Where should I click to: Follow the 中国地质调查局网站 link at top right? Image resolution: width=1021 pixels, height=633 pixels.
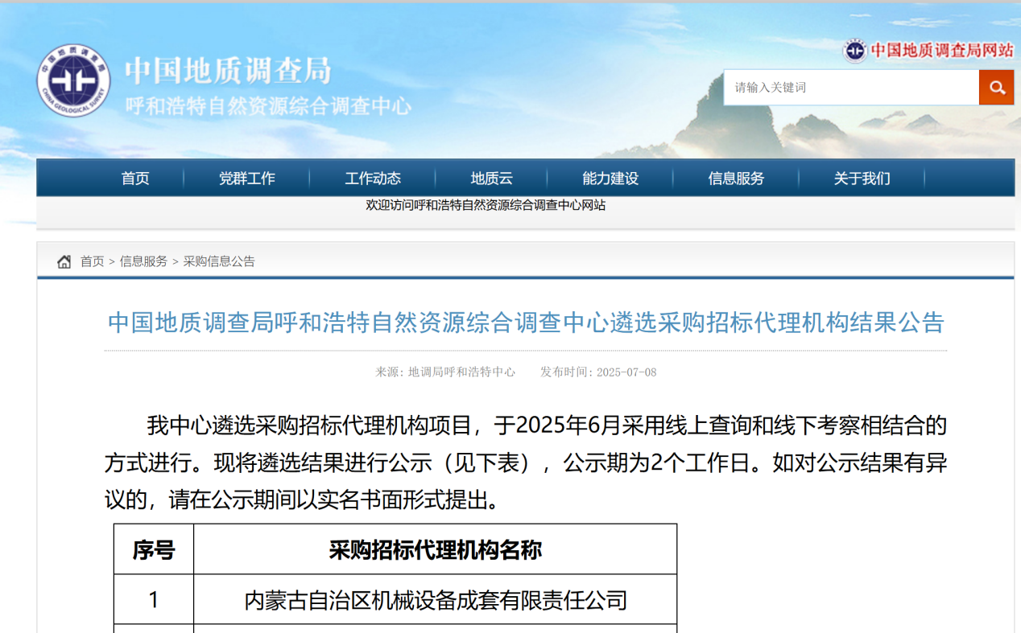(941, 51)
